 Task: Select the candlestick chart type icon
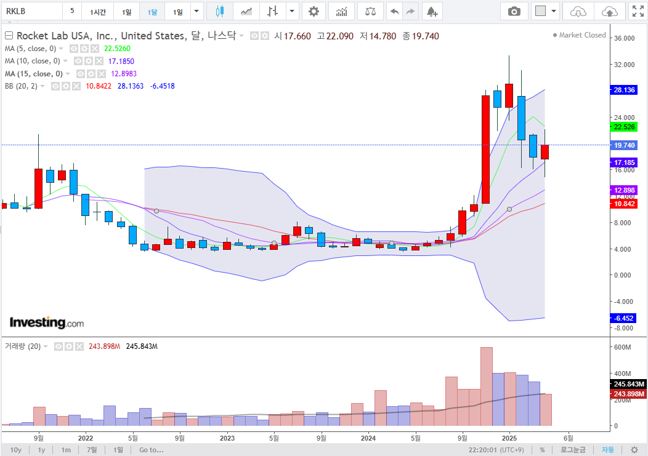pyautogui.click(x=220, y=11)
